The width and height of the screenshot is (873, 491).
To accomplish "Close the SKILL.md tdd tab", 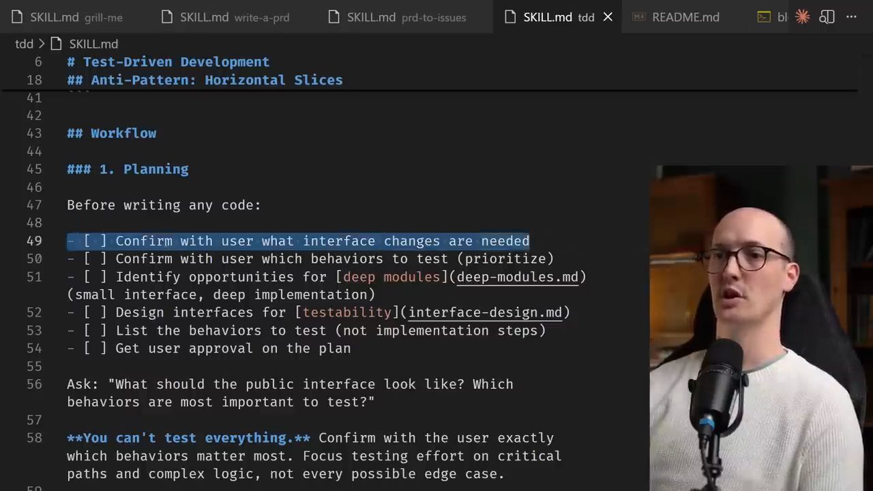I will [x=608, y=17].
